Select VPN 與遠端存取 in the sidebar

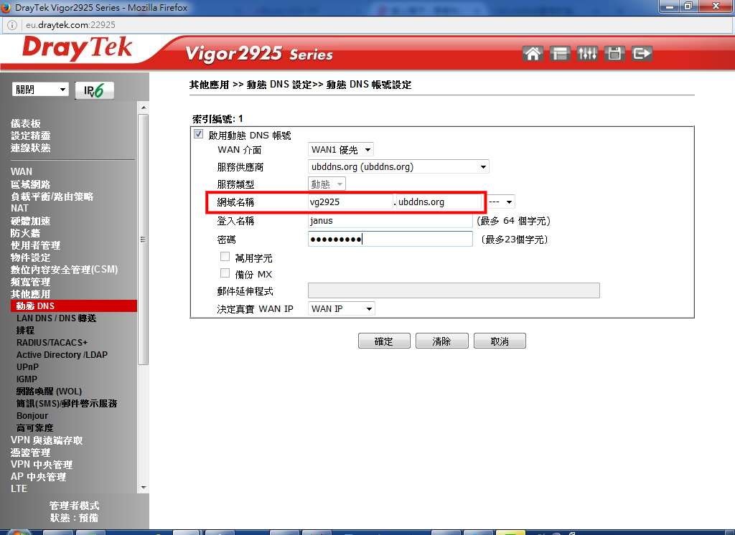(x=47, y=440)
